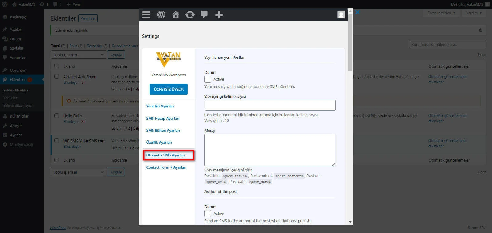Click modal scrollbar up arrow
The width and height of the screenshot is (492, 233).
pos(350,11)
